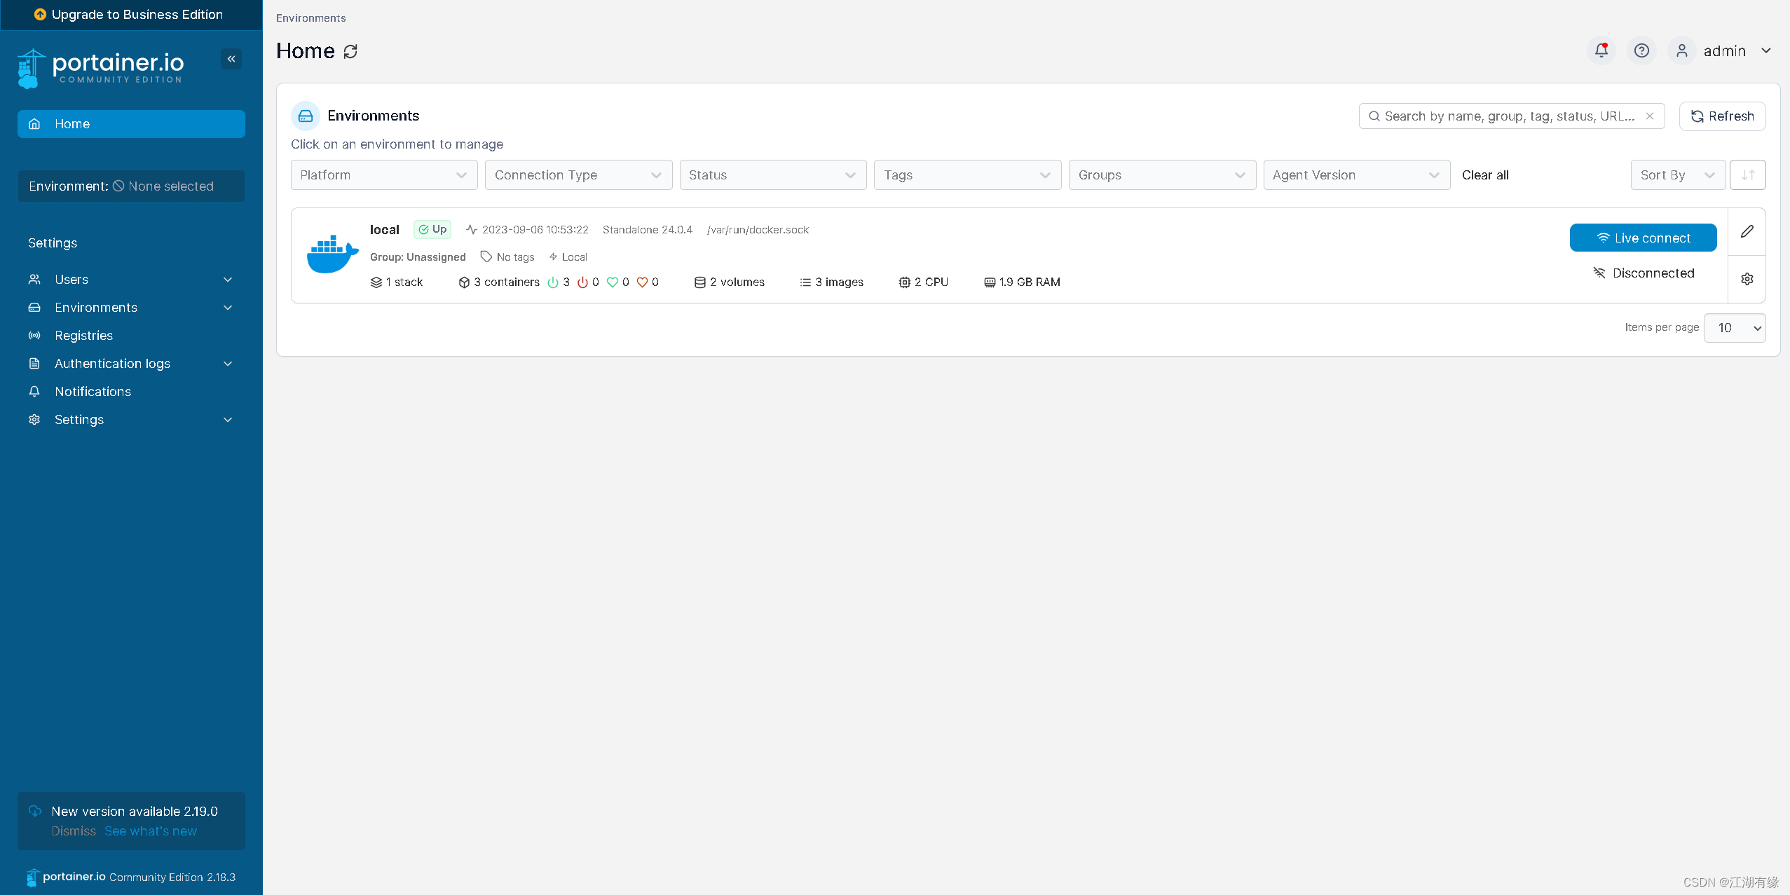Click the Disconnected status icon

coord(1599,273)
